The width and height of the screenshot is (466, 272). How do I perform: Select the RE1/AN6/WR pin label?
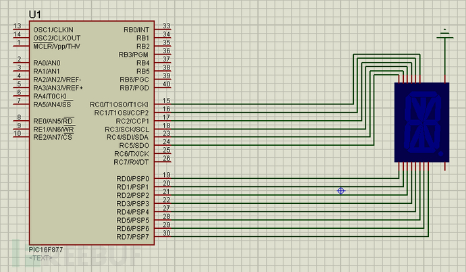53,130
